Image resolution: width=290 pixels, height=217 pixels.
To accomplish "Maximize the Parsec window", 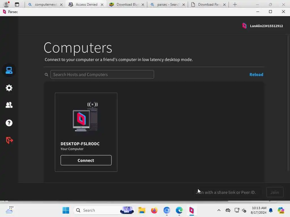I will click(x=270, y=12).
